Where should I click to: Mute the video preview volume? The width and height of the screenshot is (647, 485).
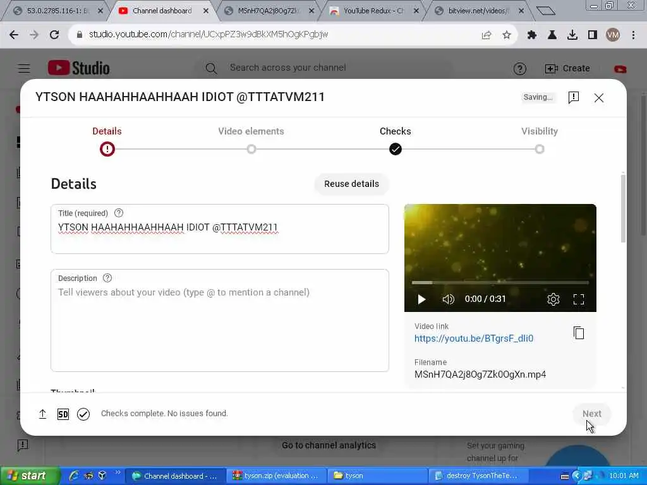(x=448, y=299)
